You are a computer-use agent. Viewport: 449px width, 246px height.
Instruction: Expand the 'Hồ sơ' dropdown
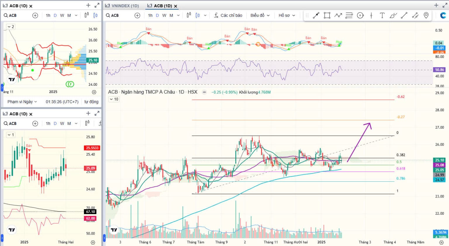[x=287, y=16]
